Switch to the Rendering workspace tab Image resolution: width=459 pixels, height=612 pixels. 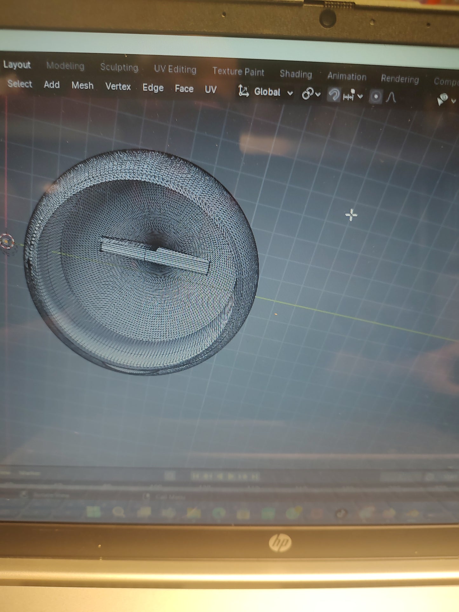point(400,79)
